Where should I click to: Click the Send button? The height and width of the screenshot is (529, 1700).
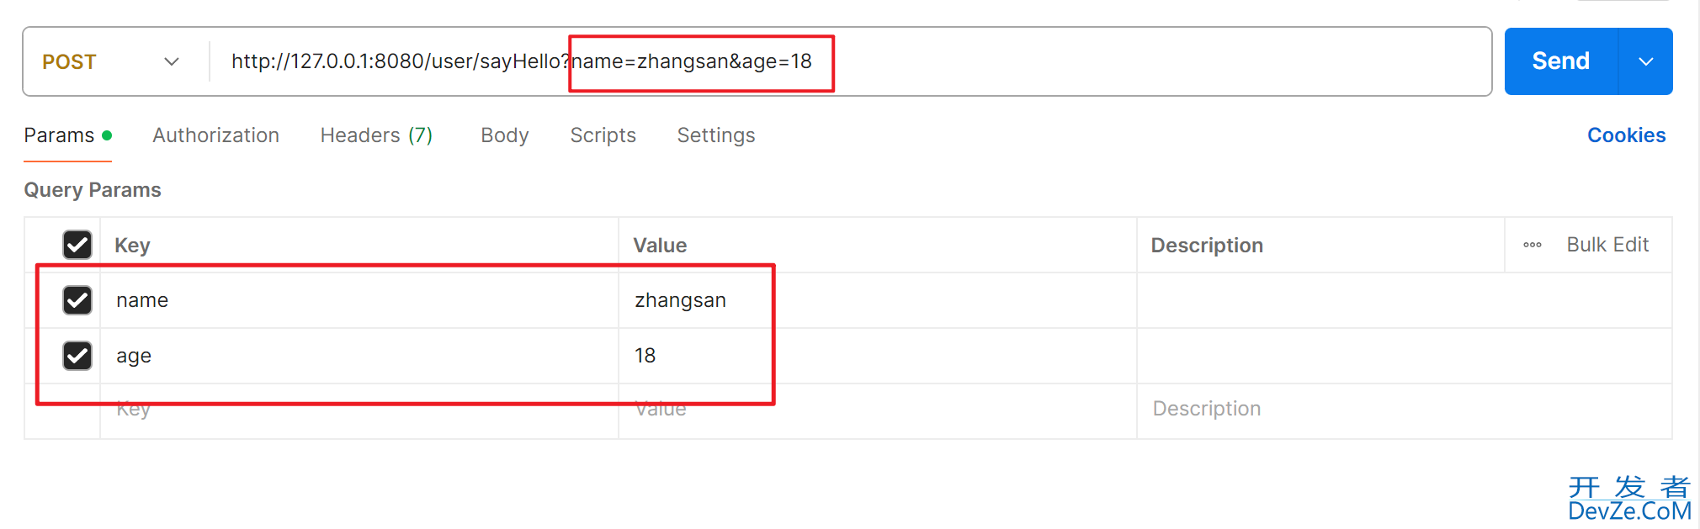1561,61
